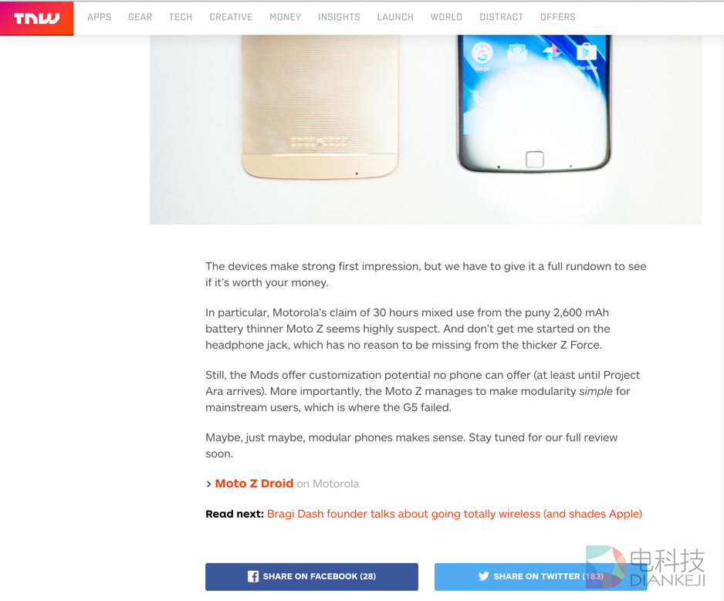The height and width of the screenshot is (601, 724).
Task: Click the Diankeji watermark logo
Action: (645, 568)
